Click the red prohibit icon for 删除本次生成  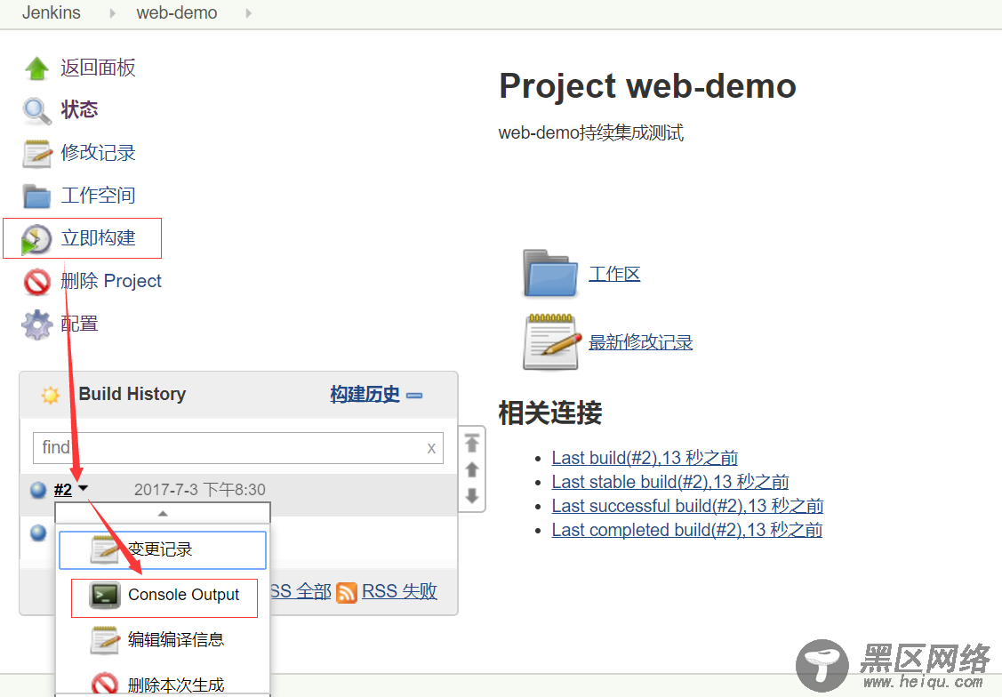pyautogui.click(x=105, y=685)
